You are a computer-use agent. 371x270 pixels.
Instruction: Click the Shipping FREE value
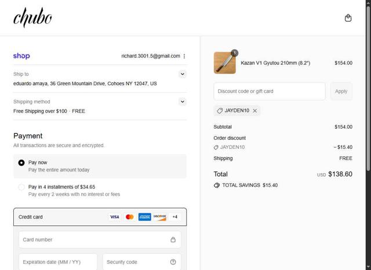345,158
